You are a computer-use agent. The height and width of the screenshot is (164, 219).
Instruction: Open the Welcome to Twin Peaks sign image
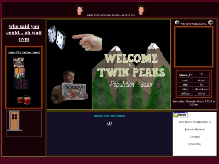tap(131, 76)
